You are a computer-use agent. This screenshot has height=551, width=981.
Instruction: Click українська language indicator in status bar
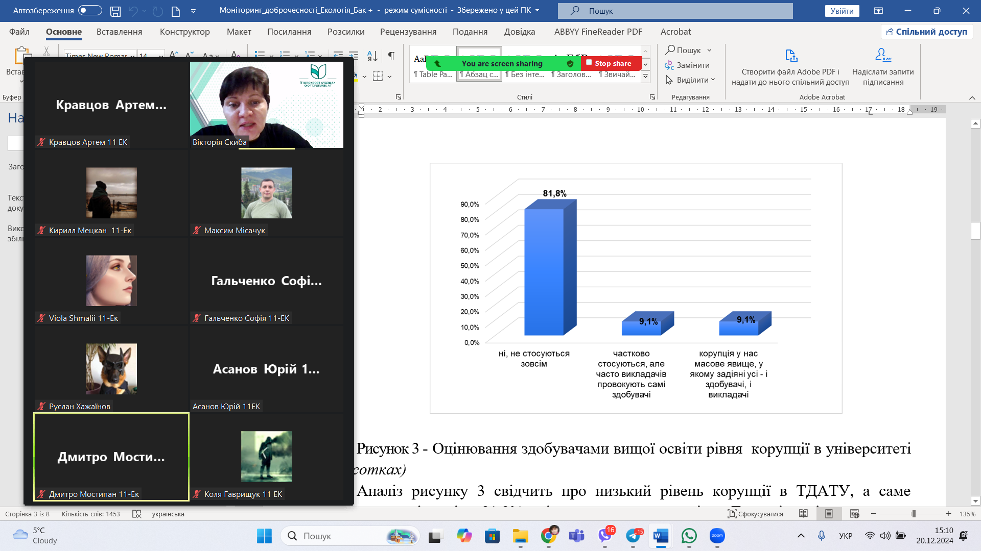[x=169, y=514]
